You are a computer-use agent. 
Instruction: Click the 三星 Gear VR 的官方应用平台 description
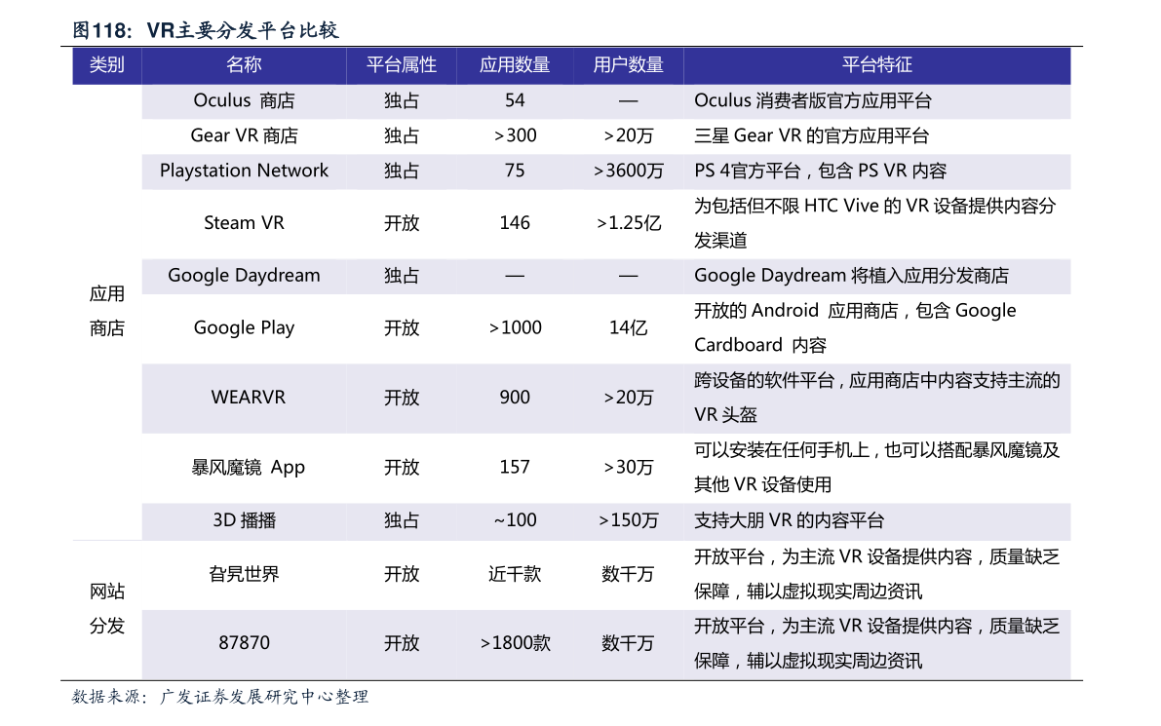pos(811,135)
